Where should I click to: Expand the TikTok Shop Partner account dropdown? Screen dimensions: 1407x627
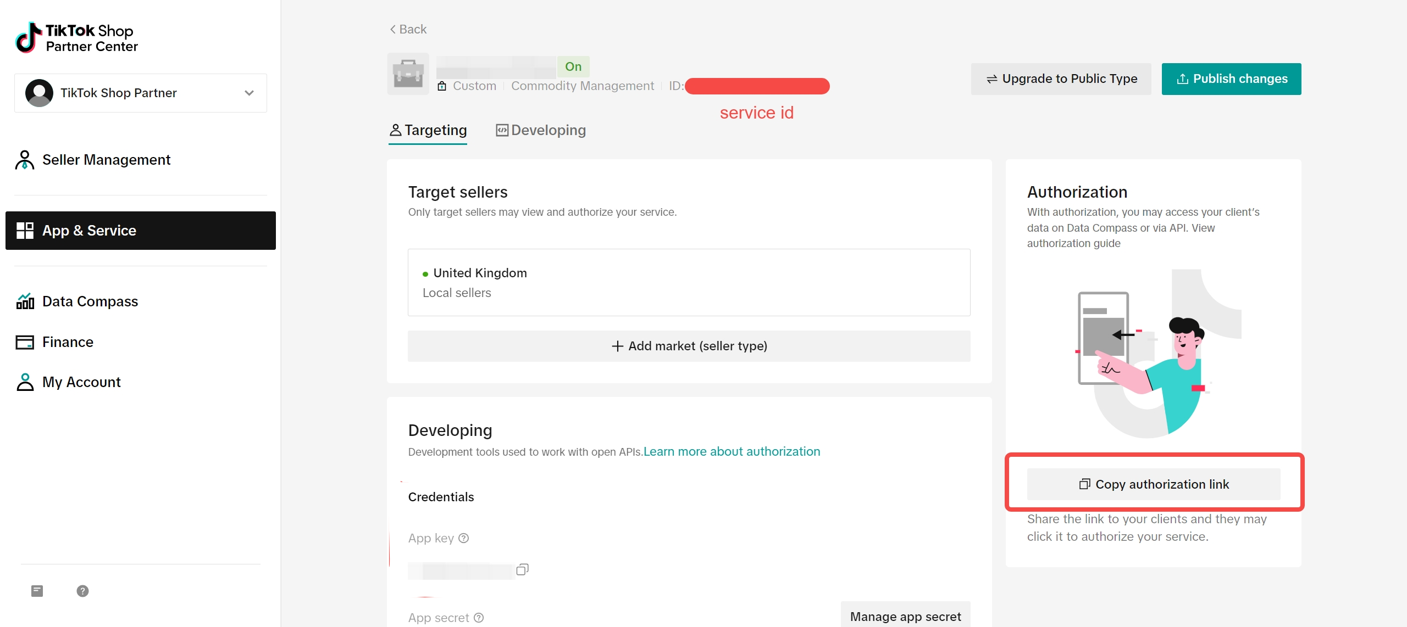tap(141, 93)
